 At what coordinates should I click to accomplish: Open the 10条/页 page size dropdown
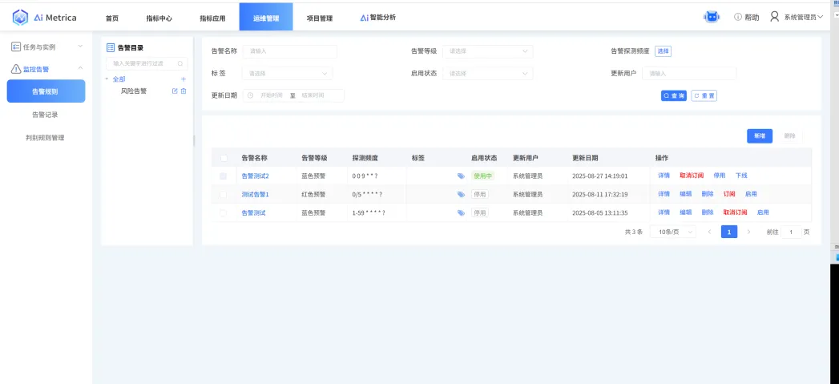point(671,232)
